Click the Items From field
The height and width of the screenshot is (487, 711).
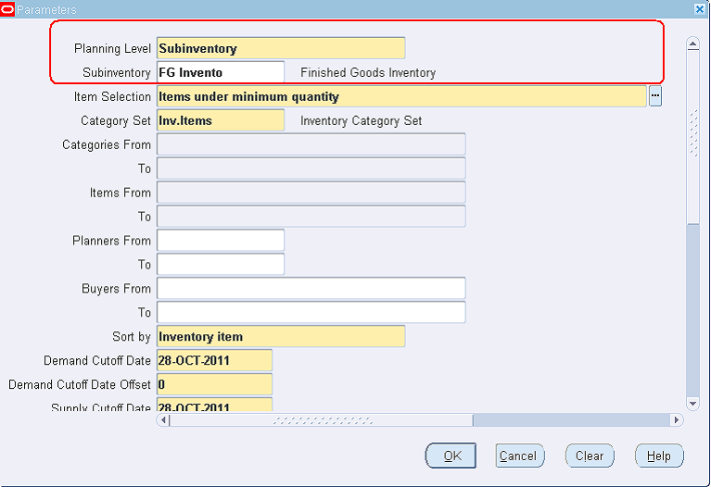[311, 192]
